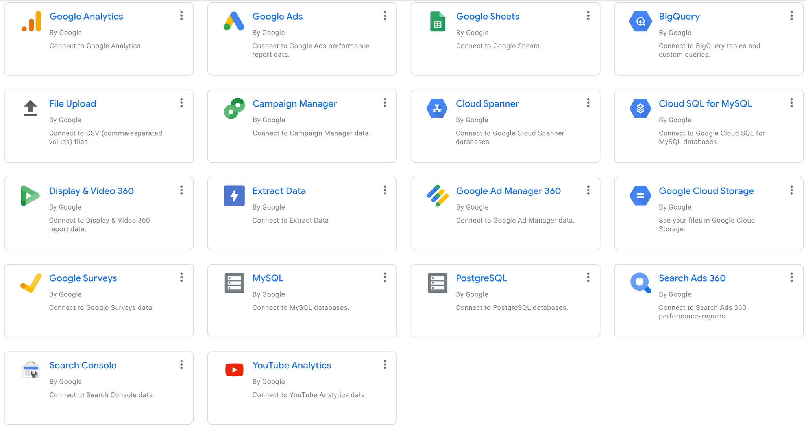Open more options for BigQuery card
The image size is (806, 427).
tap(791, 16)
